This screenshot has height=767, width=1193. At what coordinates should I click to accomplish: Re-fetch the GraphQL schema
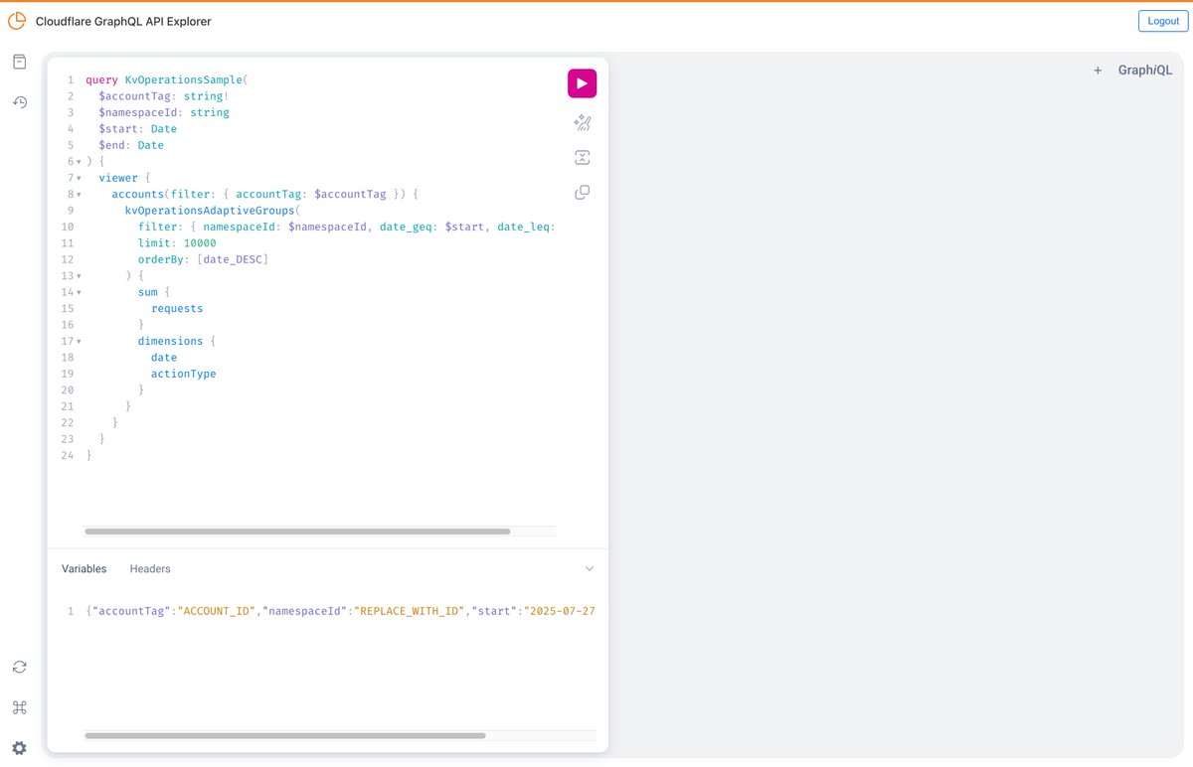click(x=20, y=667)
